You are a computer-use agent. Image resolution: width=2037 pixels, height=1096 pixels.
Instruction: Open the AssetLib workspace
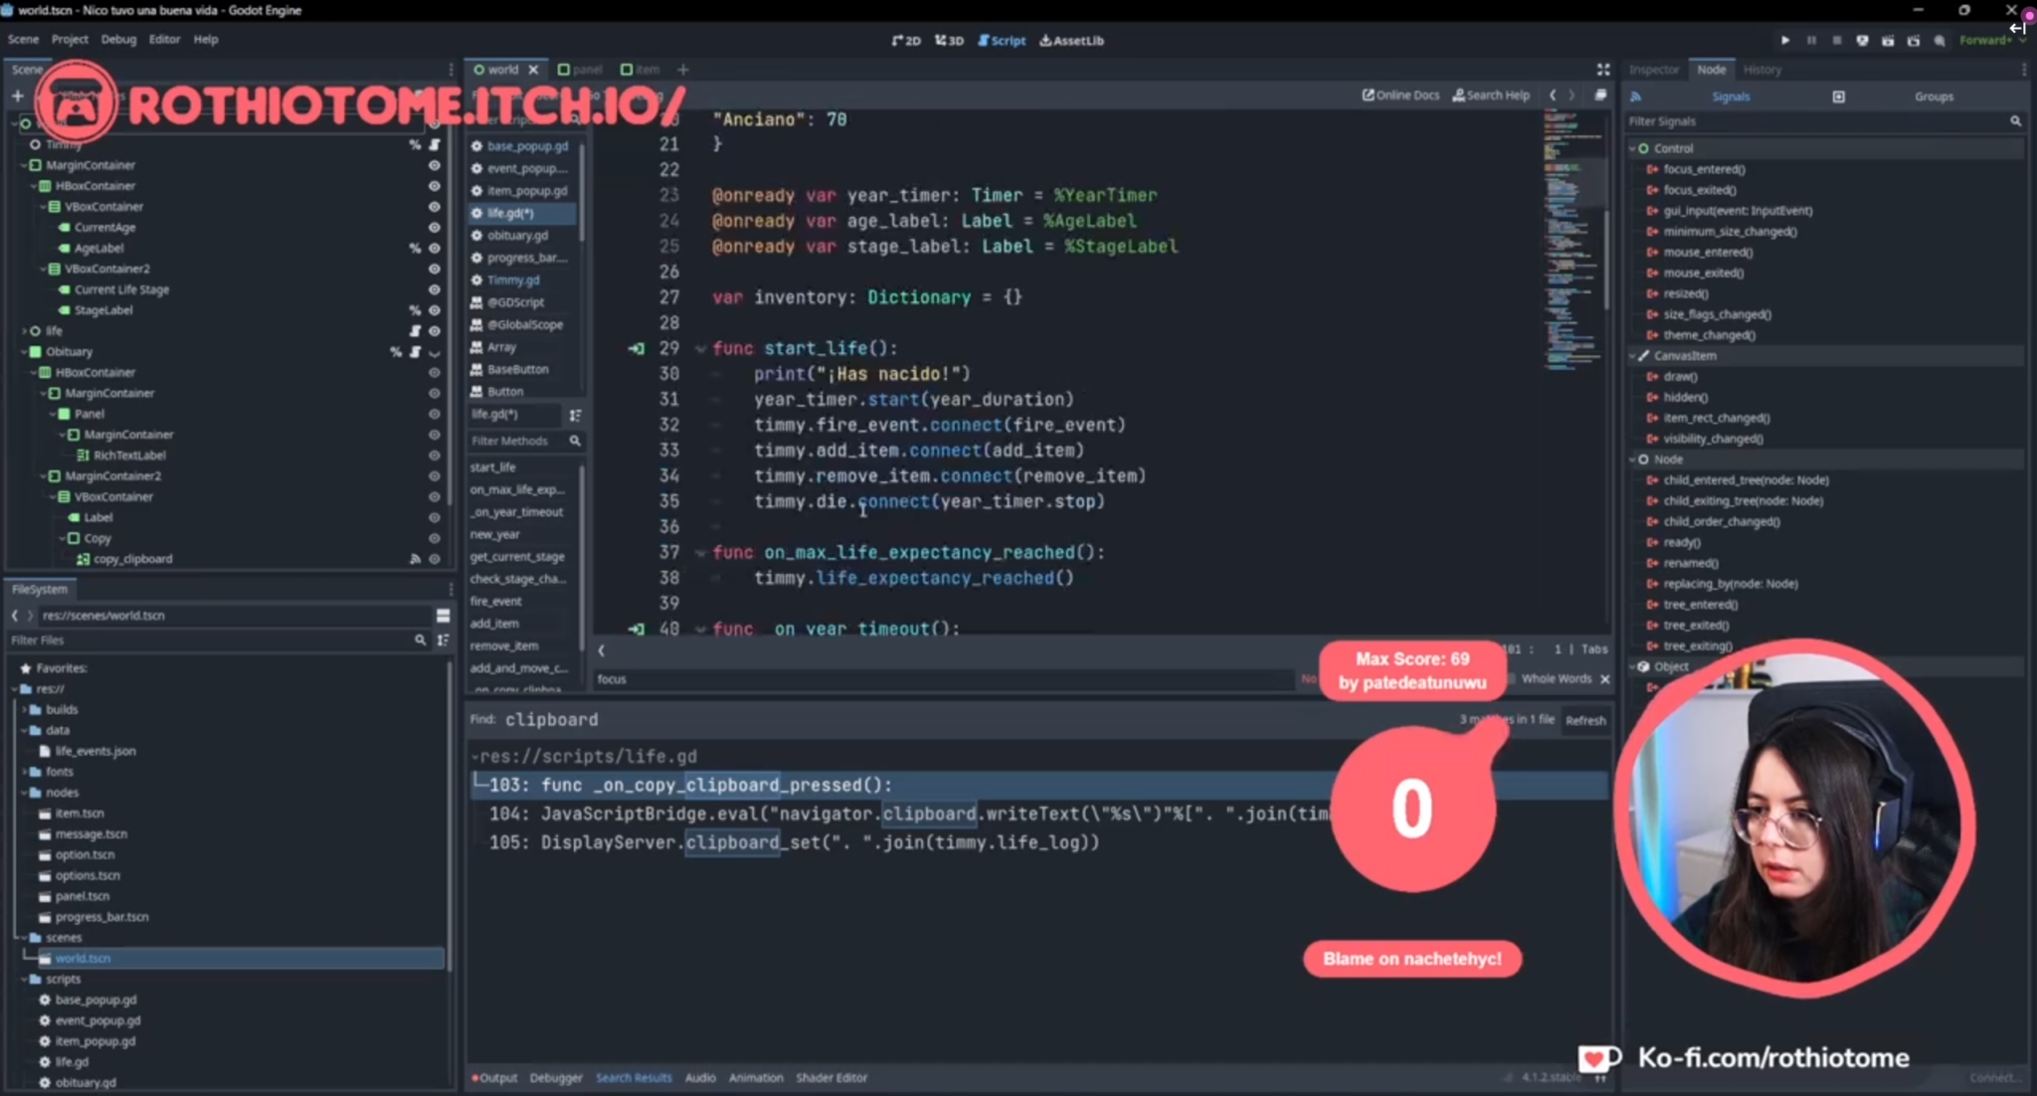(1071, 41)
